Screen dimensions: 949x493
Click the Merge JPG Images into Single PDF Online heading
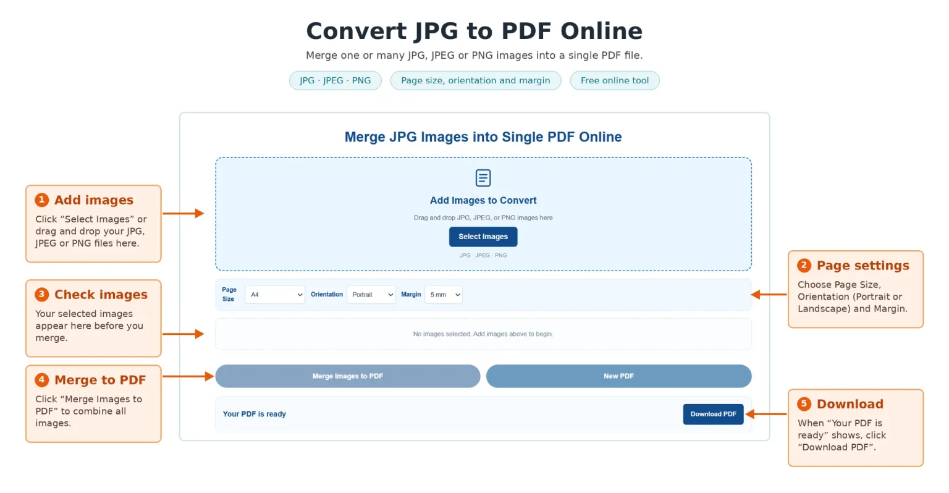483,137
